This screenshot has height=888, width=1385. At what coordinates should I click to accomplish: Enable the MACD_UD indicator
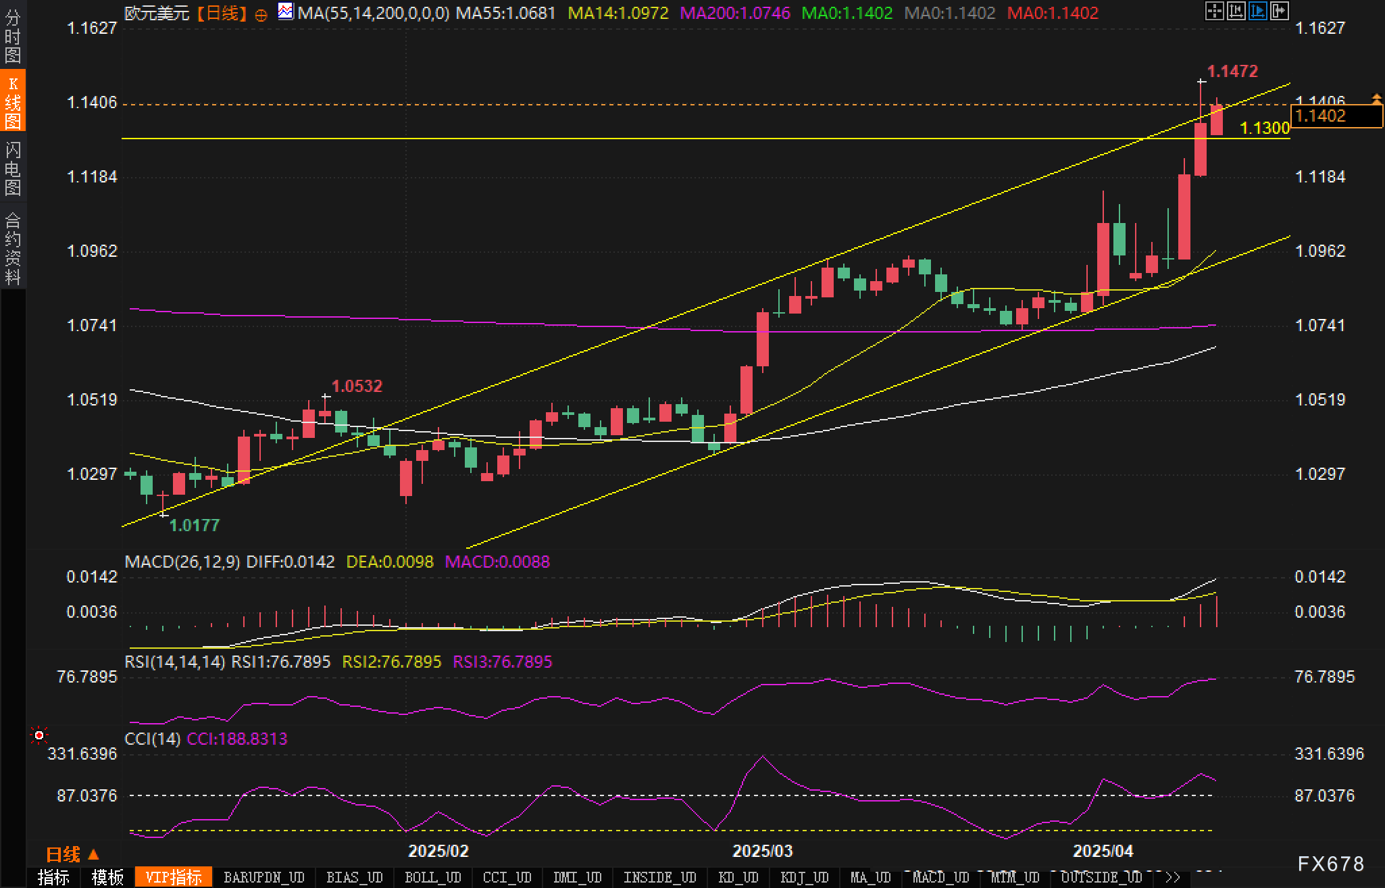pos(940,877)
